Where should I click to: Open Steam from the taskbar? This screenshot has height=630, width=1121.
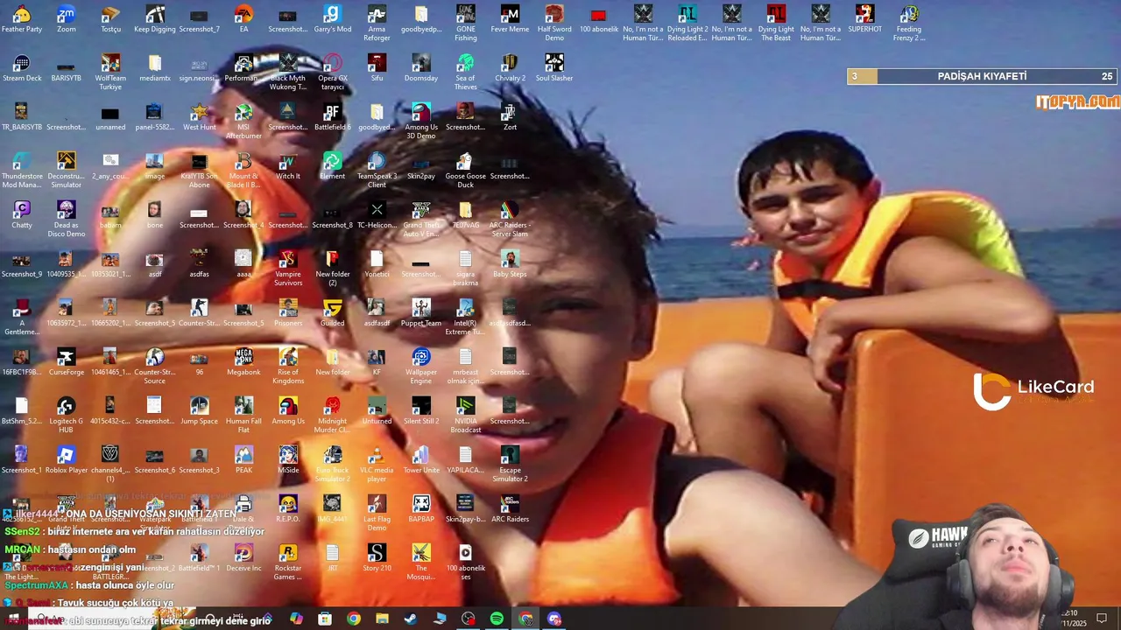pos(411,619)
